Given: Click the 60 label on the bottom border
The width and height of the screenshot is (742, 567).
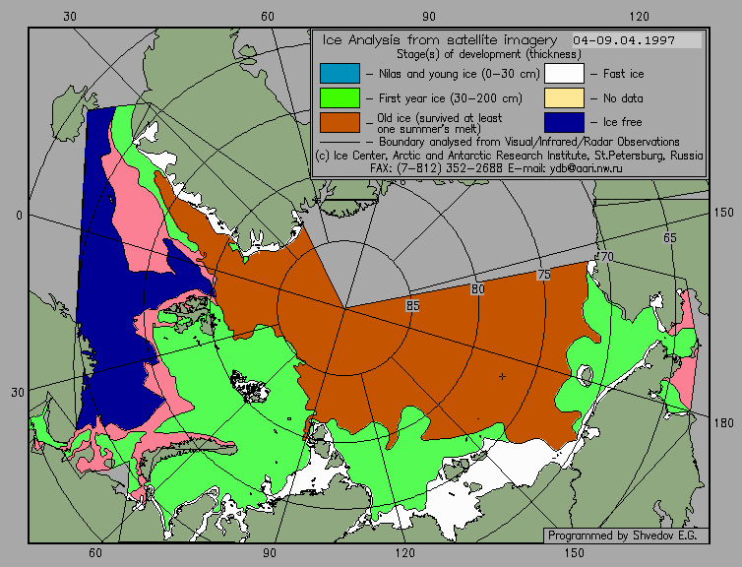Looking at the screenshot, I should (95, 553).
